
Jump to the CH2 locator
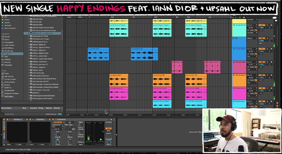[156, 17]
